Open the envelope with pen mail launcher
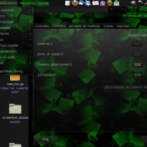Viewport: 147px width, 147px height. click(96, 3)
